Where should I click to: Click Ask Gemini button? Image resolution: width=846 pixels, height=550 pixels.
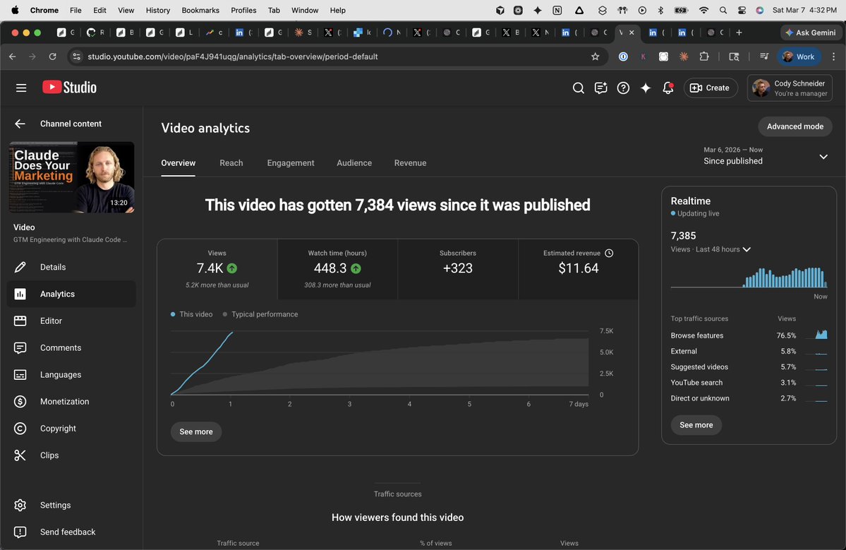click(x=811, y=32)
